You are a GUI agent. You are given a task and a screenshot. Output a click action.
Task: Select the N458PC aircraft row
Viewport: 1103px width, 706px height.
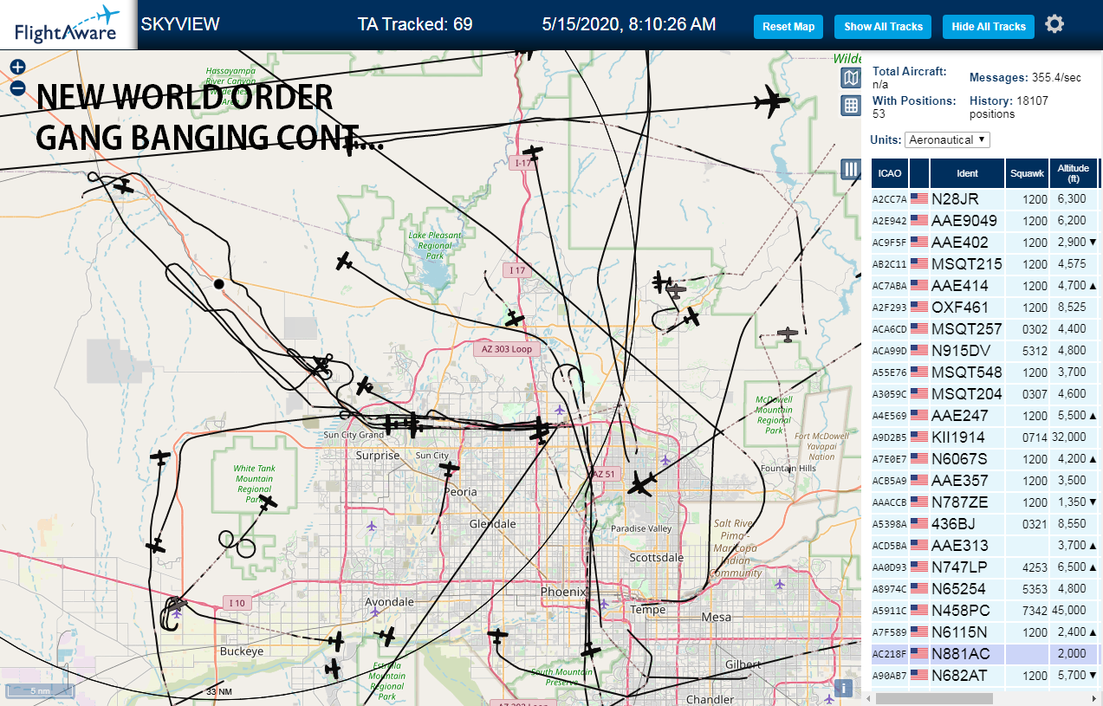pos(985,610)
